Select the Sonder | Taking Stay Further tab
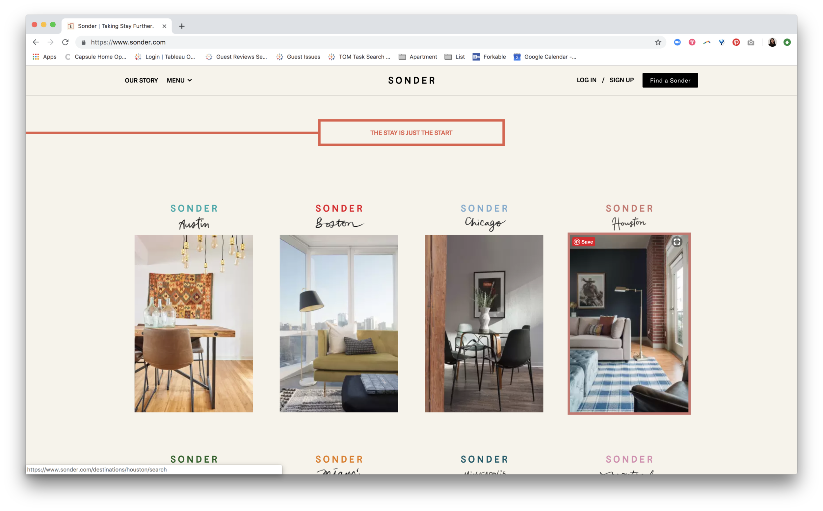This screenshot has height=511, width=823. tap(116, 26)
